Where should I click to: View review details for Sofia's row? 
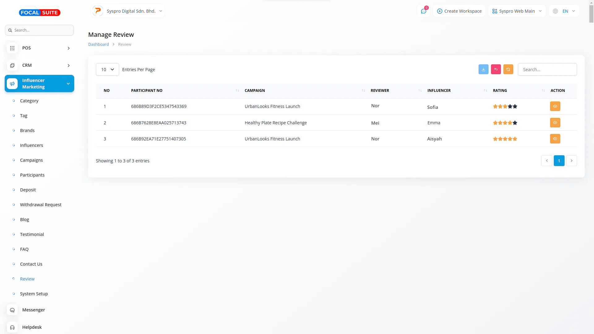pyautogui.click(x=555, y=106)
